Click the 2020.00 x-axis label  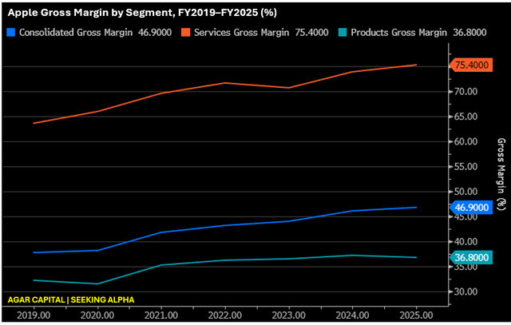click(x=97, y=315)
